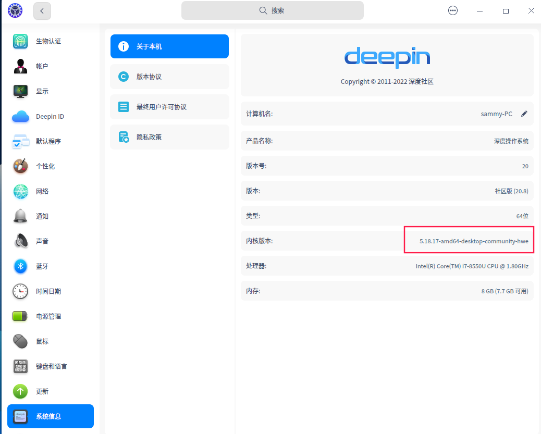541x434 pixels.
Task: Minimize the Control Center window
Action: pos(479,11)
